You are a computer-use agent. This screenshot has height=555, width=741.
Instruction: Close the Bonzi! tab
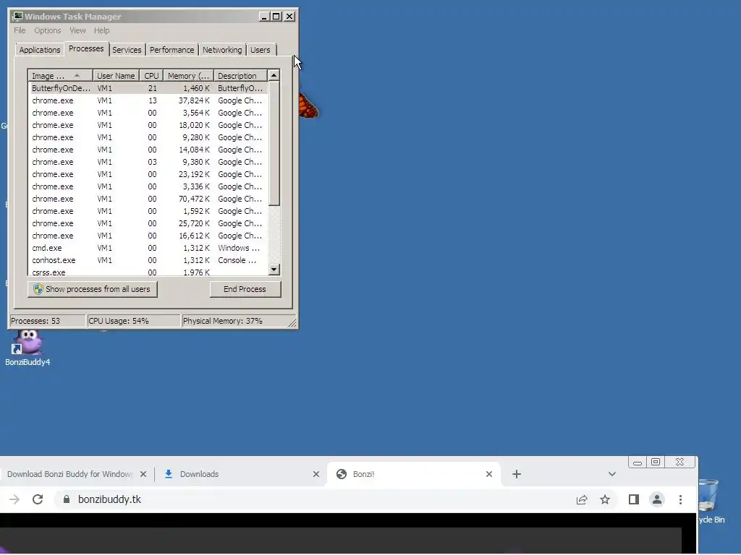pyautogui.click(x=489, y=474)
